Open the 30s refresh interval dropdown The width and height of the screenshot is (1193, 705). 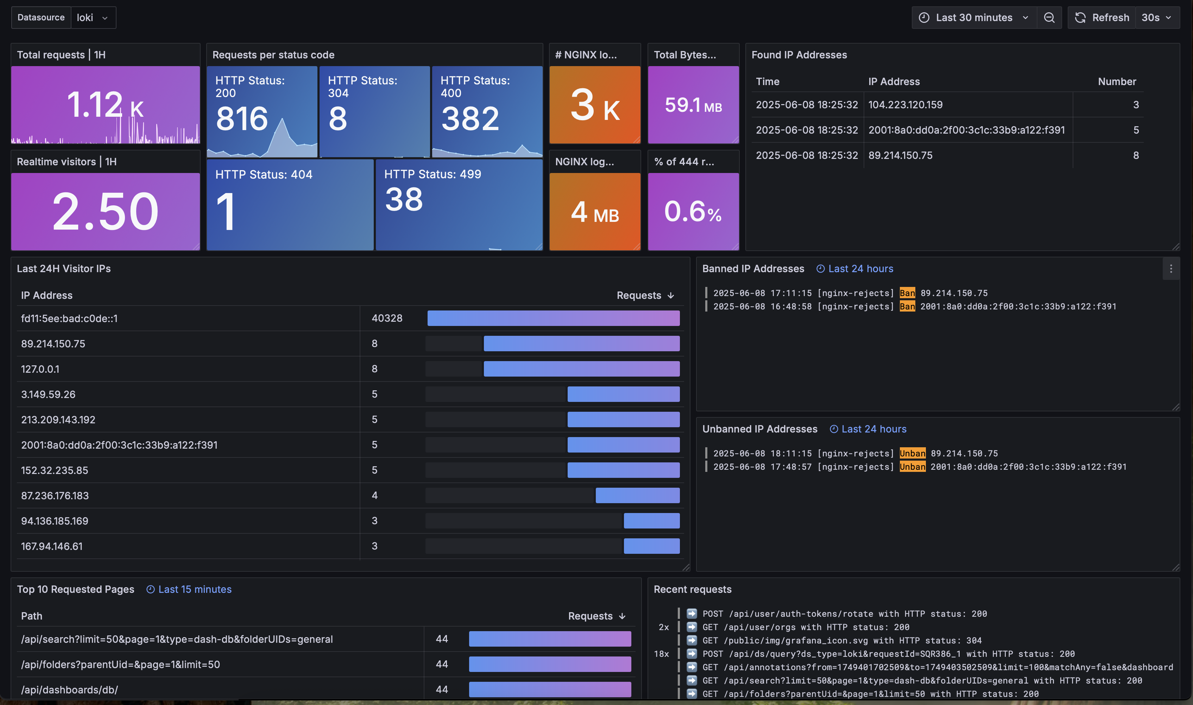1156,18
